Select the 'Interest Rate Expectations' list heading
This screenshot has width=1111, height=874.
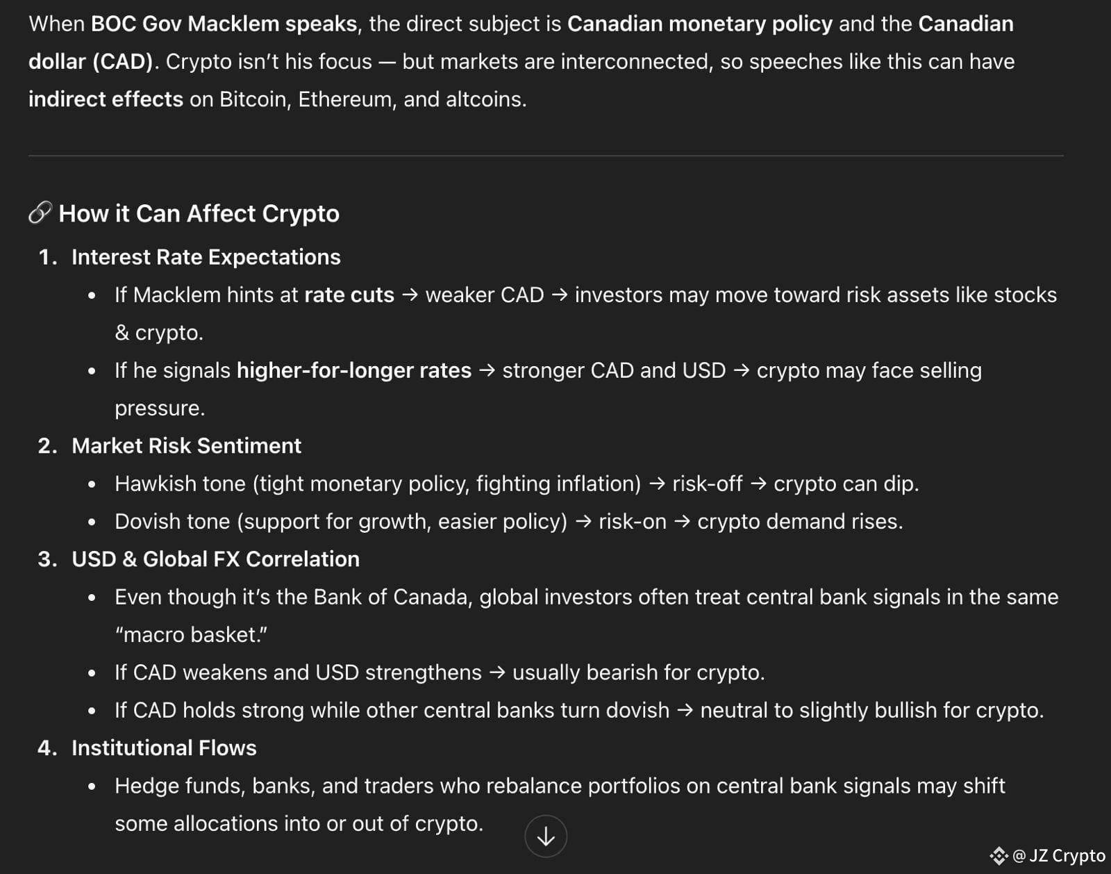point(206,257)
